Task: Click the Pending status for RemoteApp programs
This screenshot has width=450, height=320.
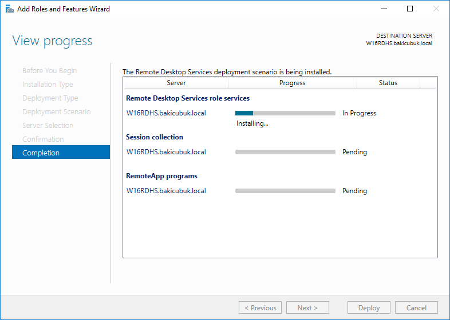Action: pyautogui.click(x=355, y=191)
